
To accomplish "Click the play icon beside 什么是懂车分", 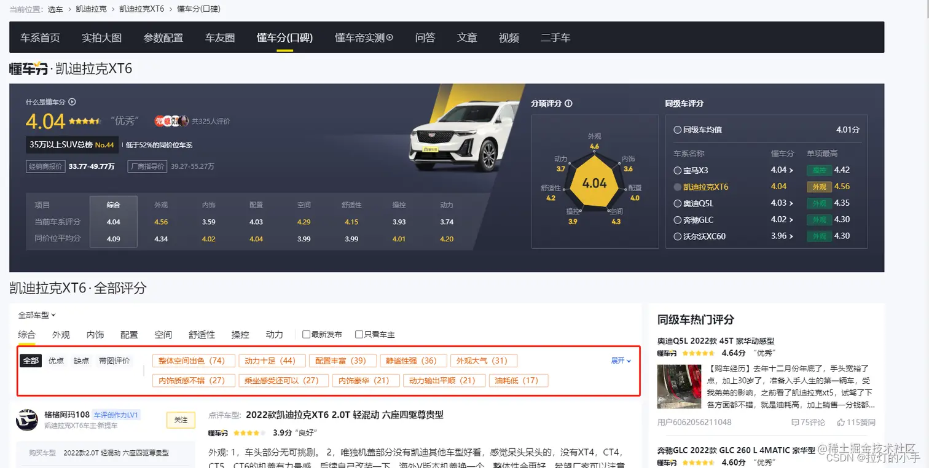I will (x=72, y=102).
